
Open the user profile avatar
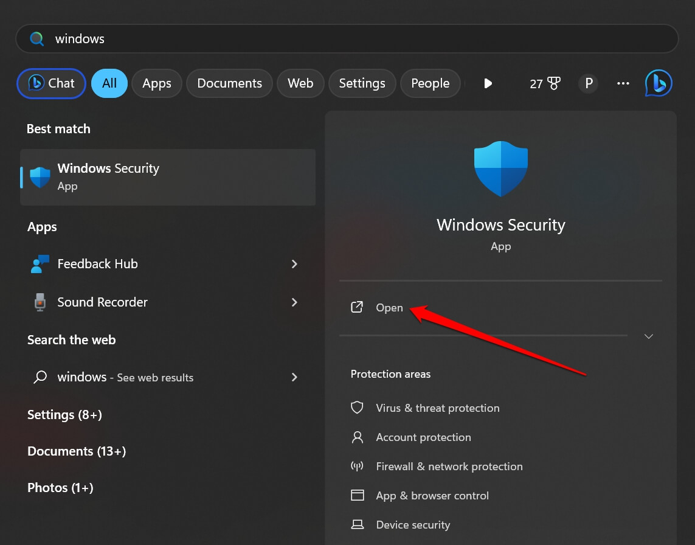coord(587,83)
